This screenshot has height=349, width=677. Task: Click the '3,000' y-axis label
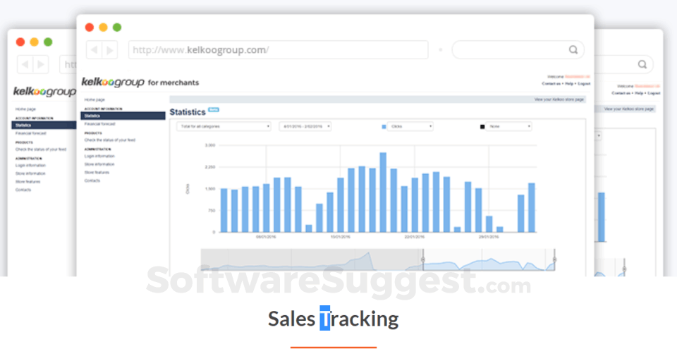(210, 145)
